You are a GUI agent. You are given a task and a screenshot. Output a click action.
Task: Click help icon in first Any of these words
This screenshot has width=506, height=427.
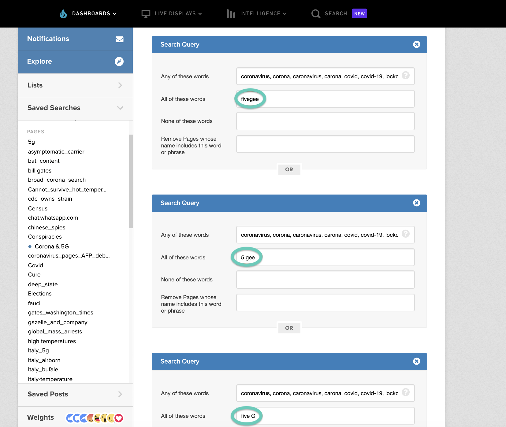[x=406, y=75]
